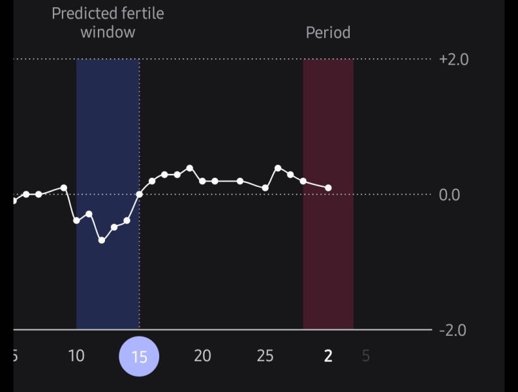518x392 pixels.
Task: Click the peak data point before day 20
Action: [x=190, y=168]
